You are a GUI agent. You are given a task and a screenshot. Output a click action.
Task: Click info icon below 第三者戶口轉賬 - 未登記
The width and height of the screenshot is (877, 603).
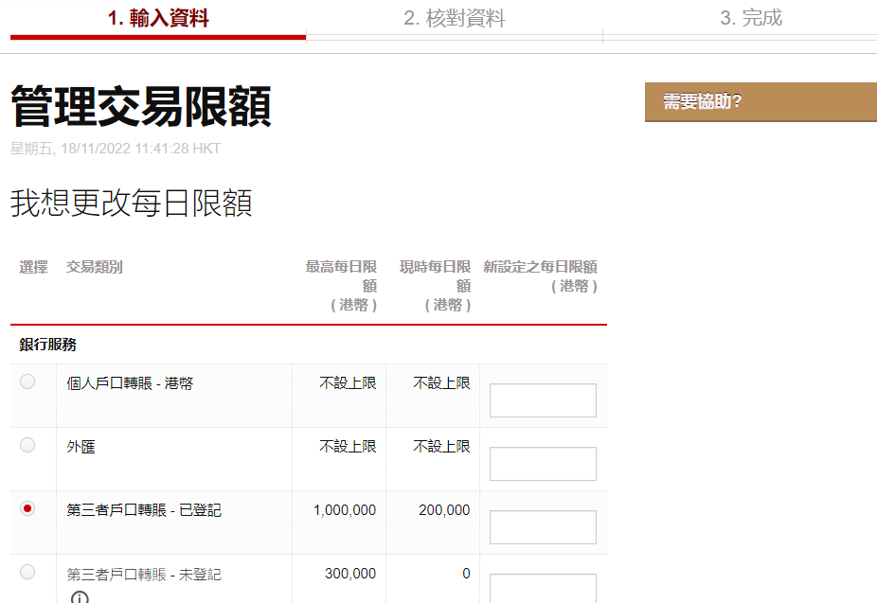pos(80,597)
